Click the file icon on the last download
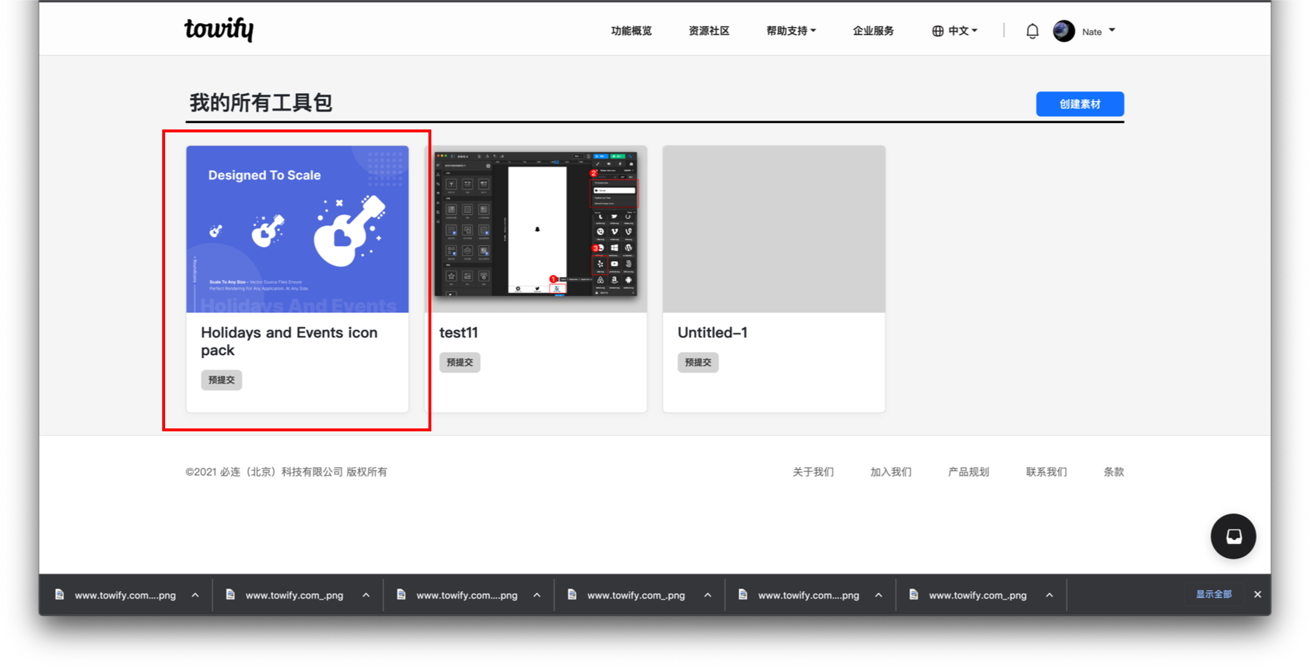The width and height of the screenshot is (1310, 667). coord(914,594)
